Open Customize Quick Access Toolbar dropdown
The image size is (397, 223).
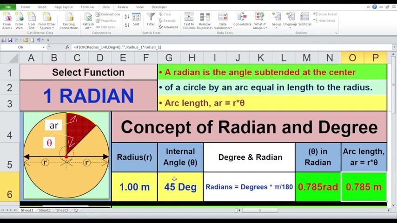pyautogui.click(x=48, y=40)
